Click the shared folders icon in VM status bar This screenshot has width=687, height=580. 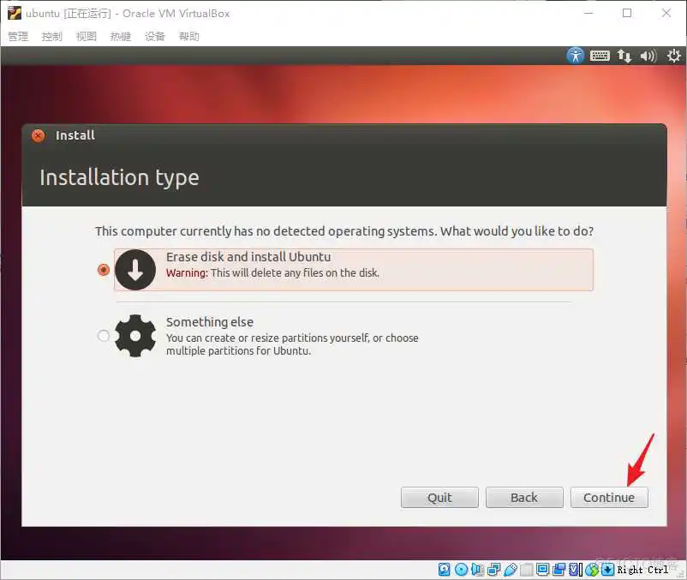click(x=525, y=569)
